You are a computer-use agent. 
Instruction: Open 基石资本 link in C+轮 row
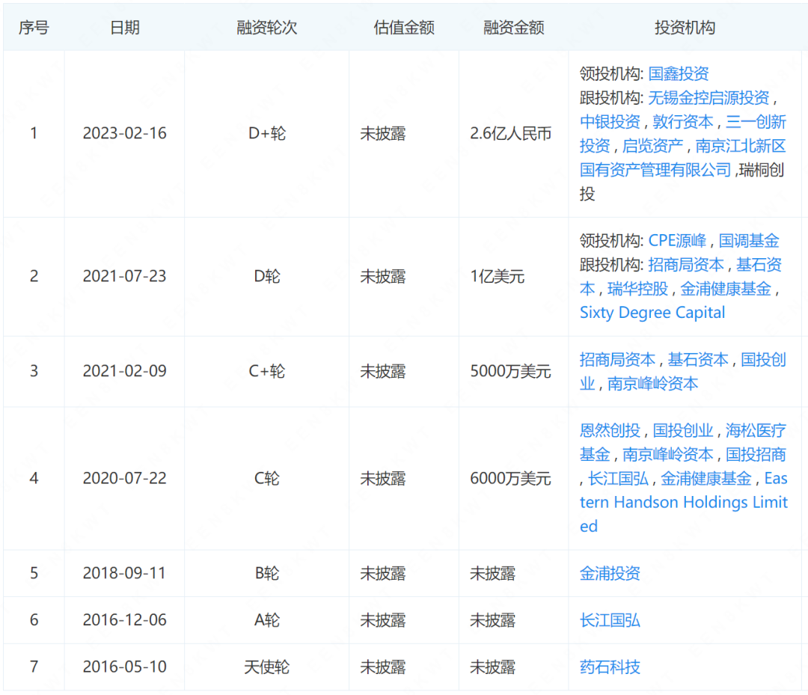[x=698, y=360]
